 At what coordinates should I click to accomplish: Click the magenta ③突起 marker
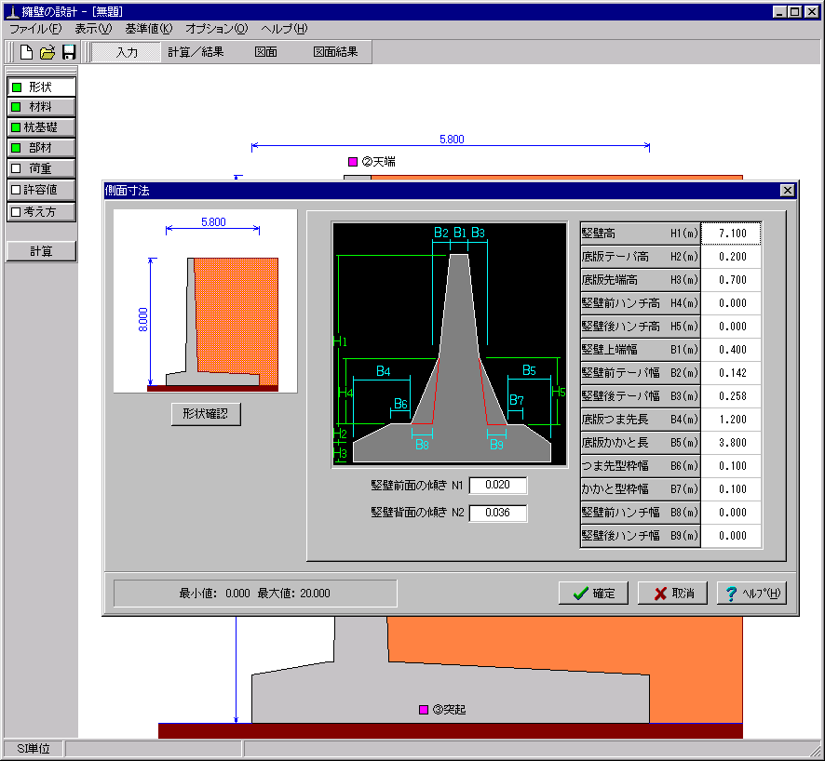coord(424,710)
